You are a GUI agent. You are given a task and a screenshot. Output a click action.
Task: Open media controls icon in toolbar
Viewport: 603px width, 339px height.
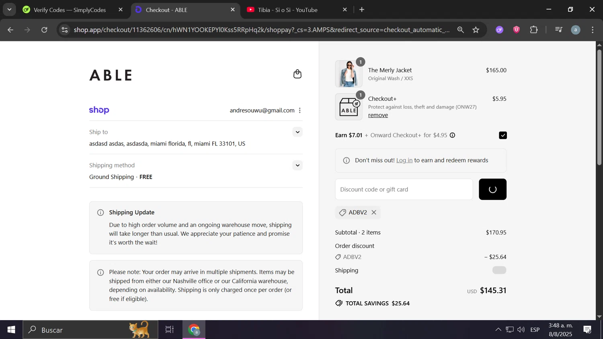click(x=559, y=30)
